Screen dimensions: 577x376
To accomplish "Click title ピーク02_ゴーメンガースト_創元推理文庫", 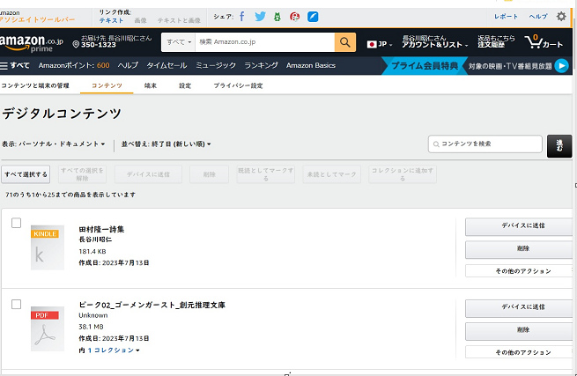I will pos(152,305).
